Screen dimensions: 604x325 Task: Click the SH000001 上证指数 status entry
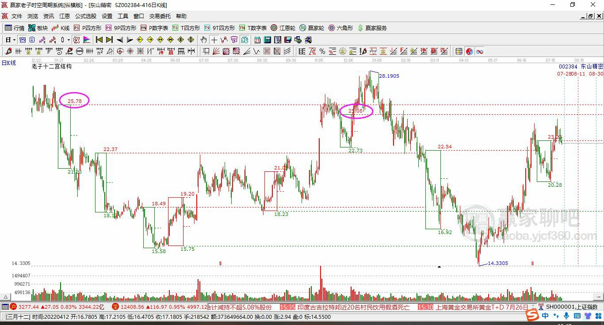pos(571,307)
